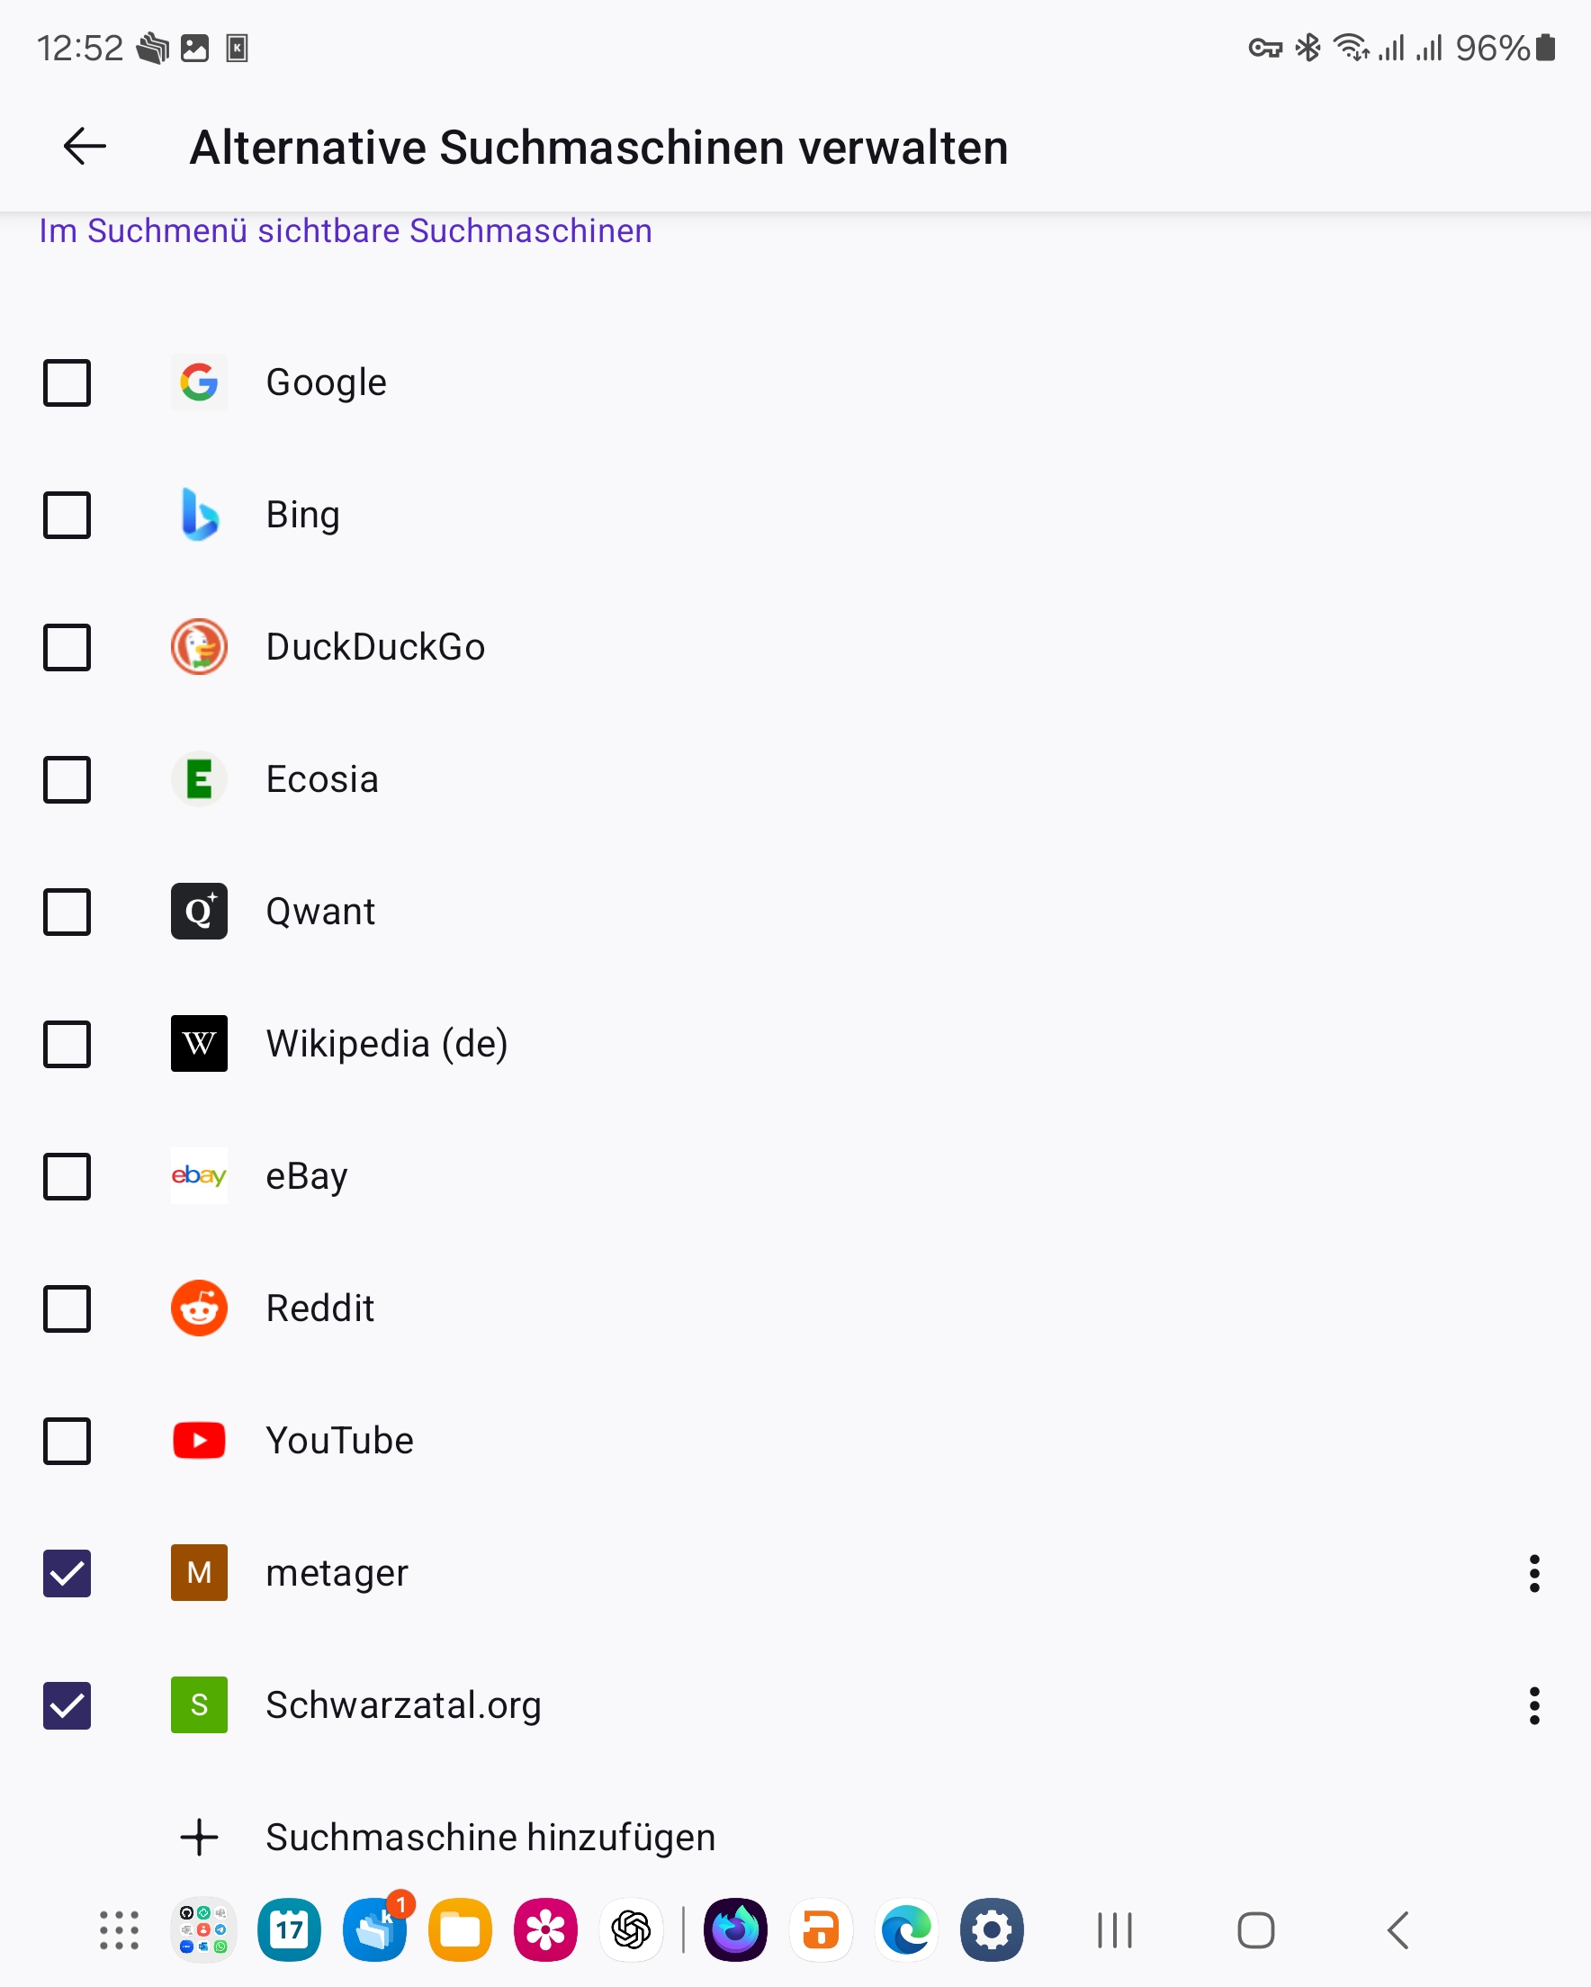1591x1987 pixels.
Task: Select the Wikipedia (de) list entry
Action: pos(386,1043)
